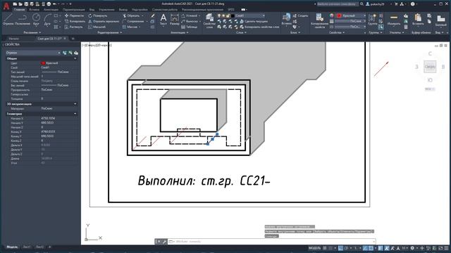The image size is (451, 253).
Task: Select the Полилиния (Polyline) tool
Action: click(x=23, y=20)
